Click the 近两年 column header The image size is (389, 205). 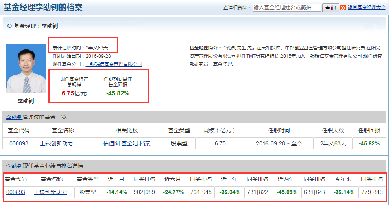click(286, 179)
